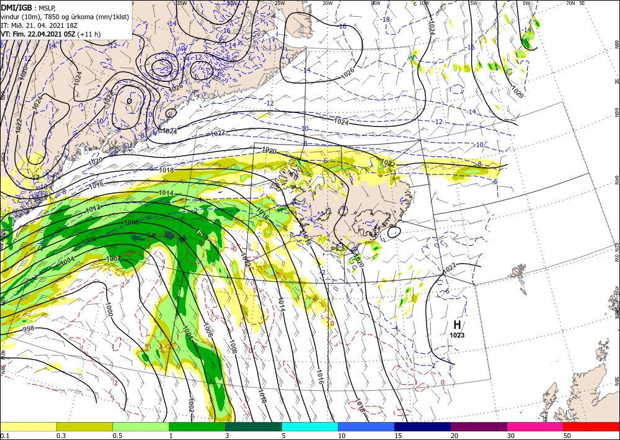620x440 pixels.
Task: Choose the purple 20–30 mm legend swatch
Action: coord(479,426)
